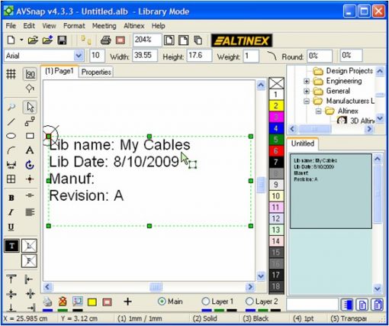
Task: Click the Width input field
Action: pos(145,56)
